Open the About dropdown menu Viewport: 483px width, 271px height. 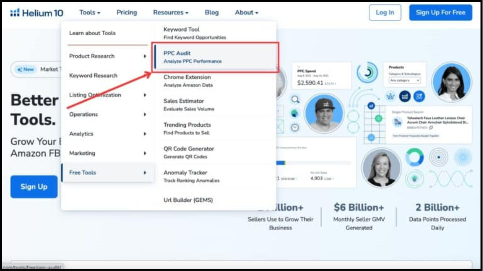pyautogui.click(x=246, y=13)
